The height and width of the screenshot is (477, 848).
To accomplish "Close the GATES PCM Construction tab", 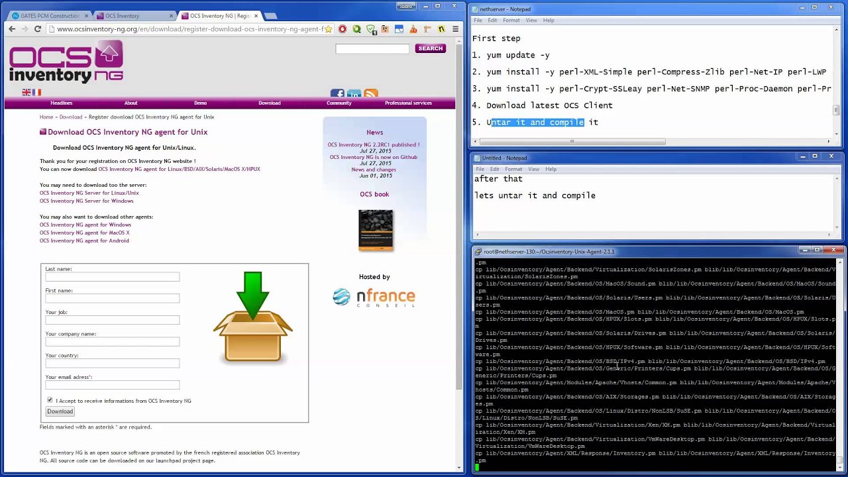I will (85, 15).
